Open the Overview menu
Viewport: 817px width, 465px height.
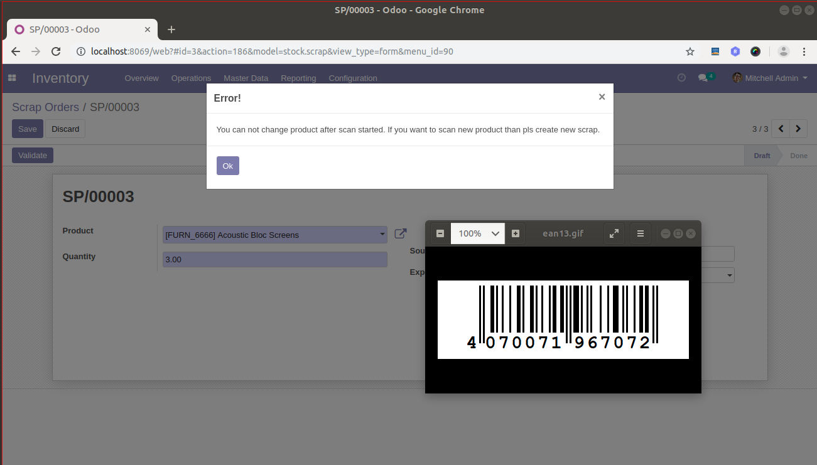(141, 78)
